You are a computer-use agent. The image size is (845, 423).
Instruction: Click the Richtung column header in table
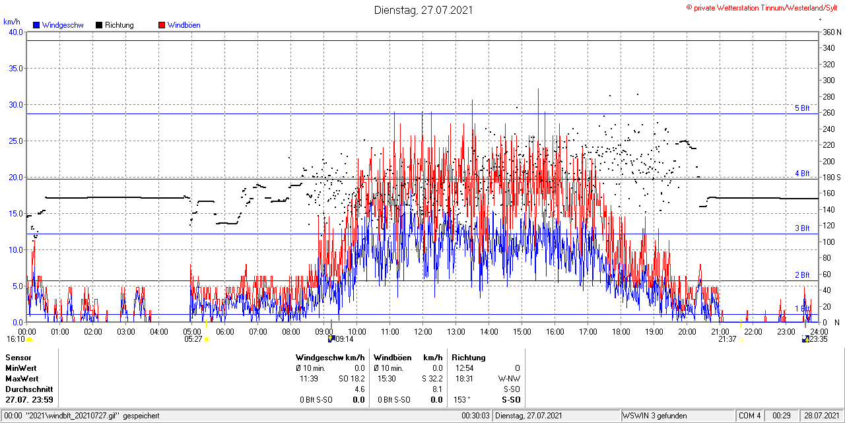pos(469,358)
